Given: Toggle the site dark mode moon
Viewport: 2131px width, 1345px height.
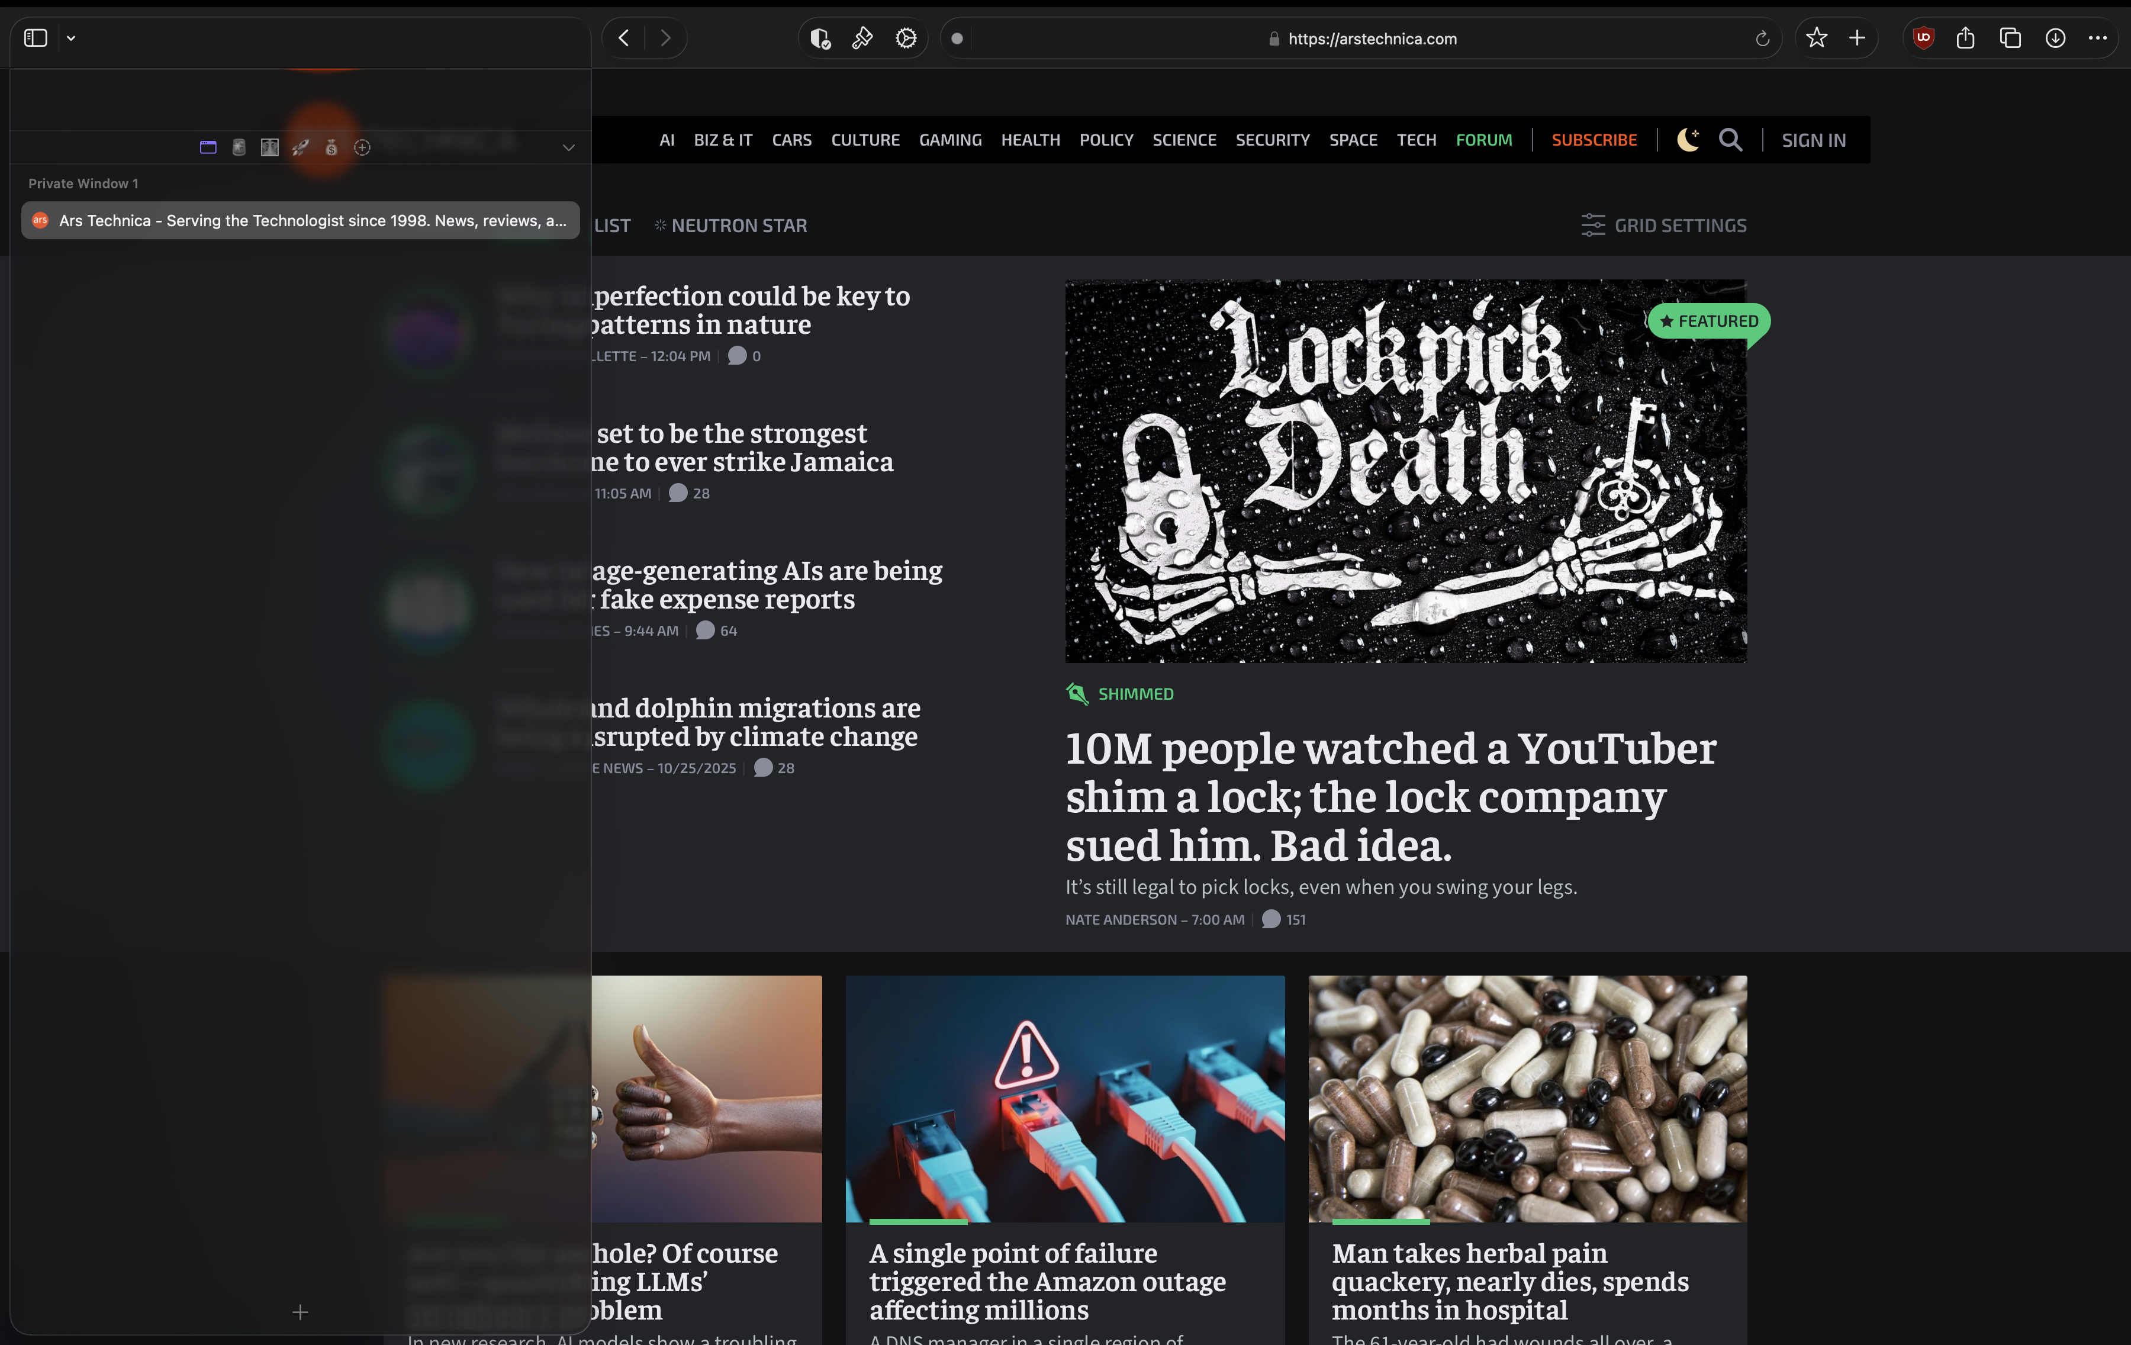Looking at the screenshot, I should (1688, 140).
